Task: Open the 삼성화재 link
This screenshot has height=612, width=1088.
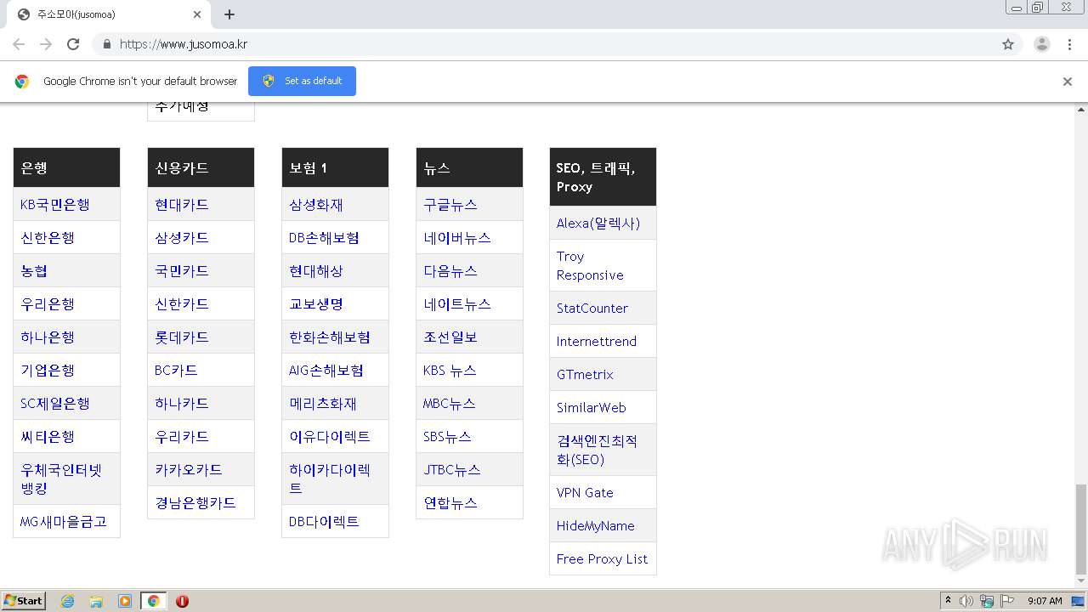Action: pos(316,205)
